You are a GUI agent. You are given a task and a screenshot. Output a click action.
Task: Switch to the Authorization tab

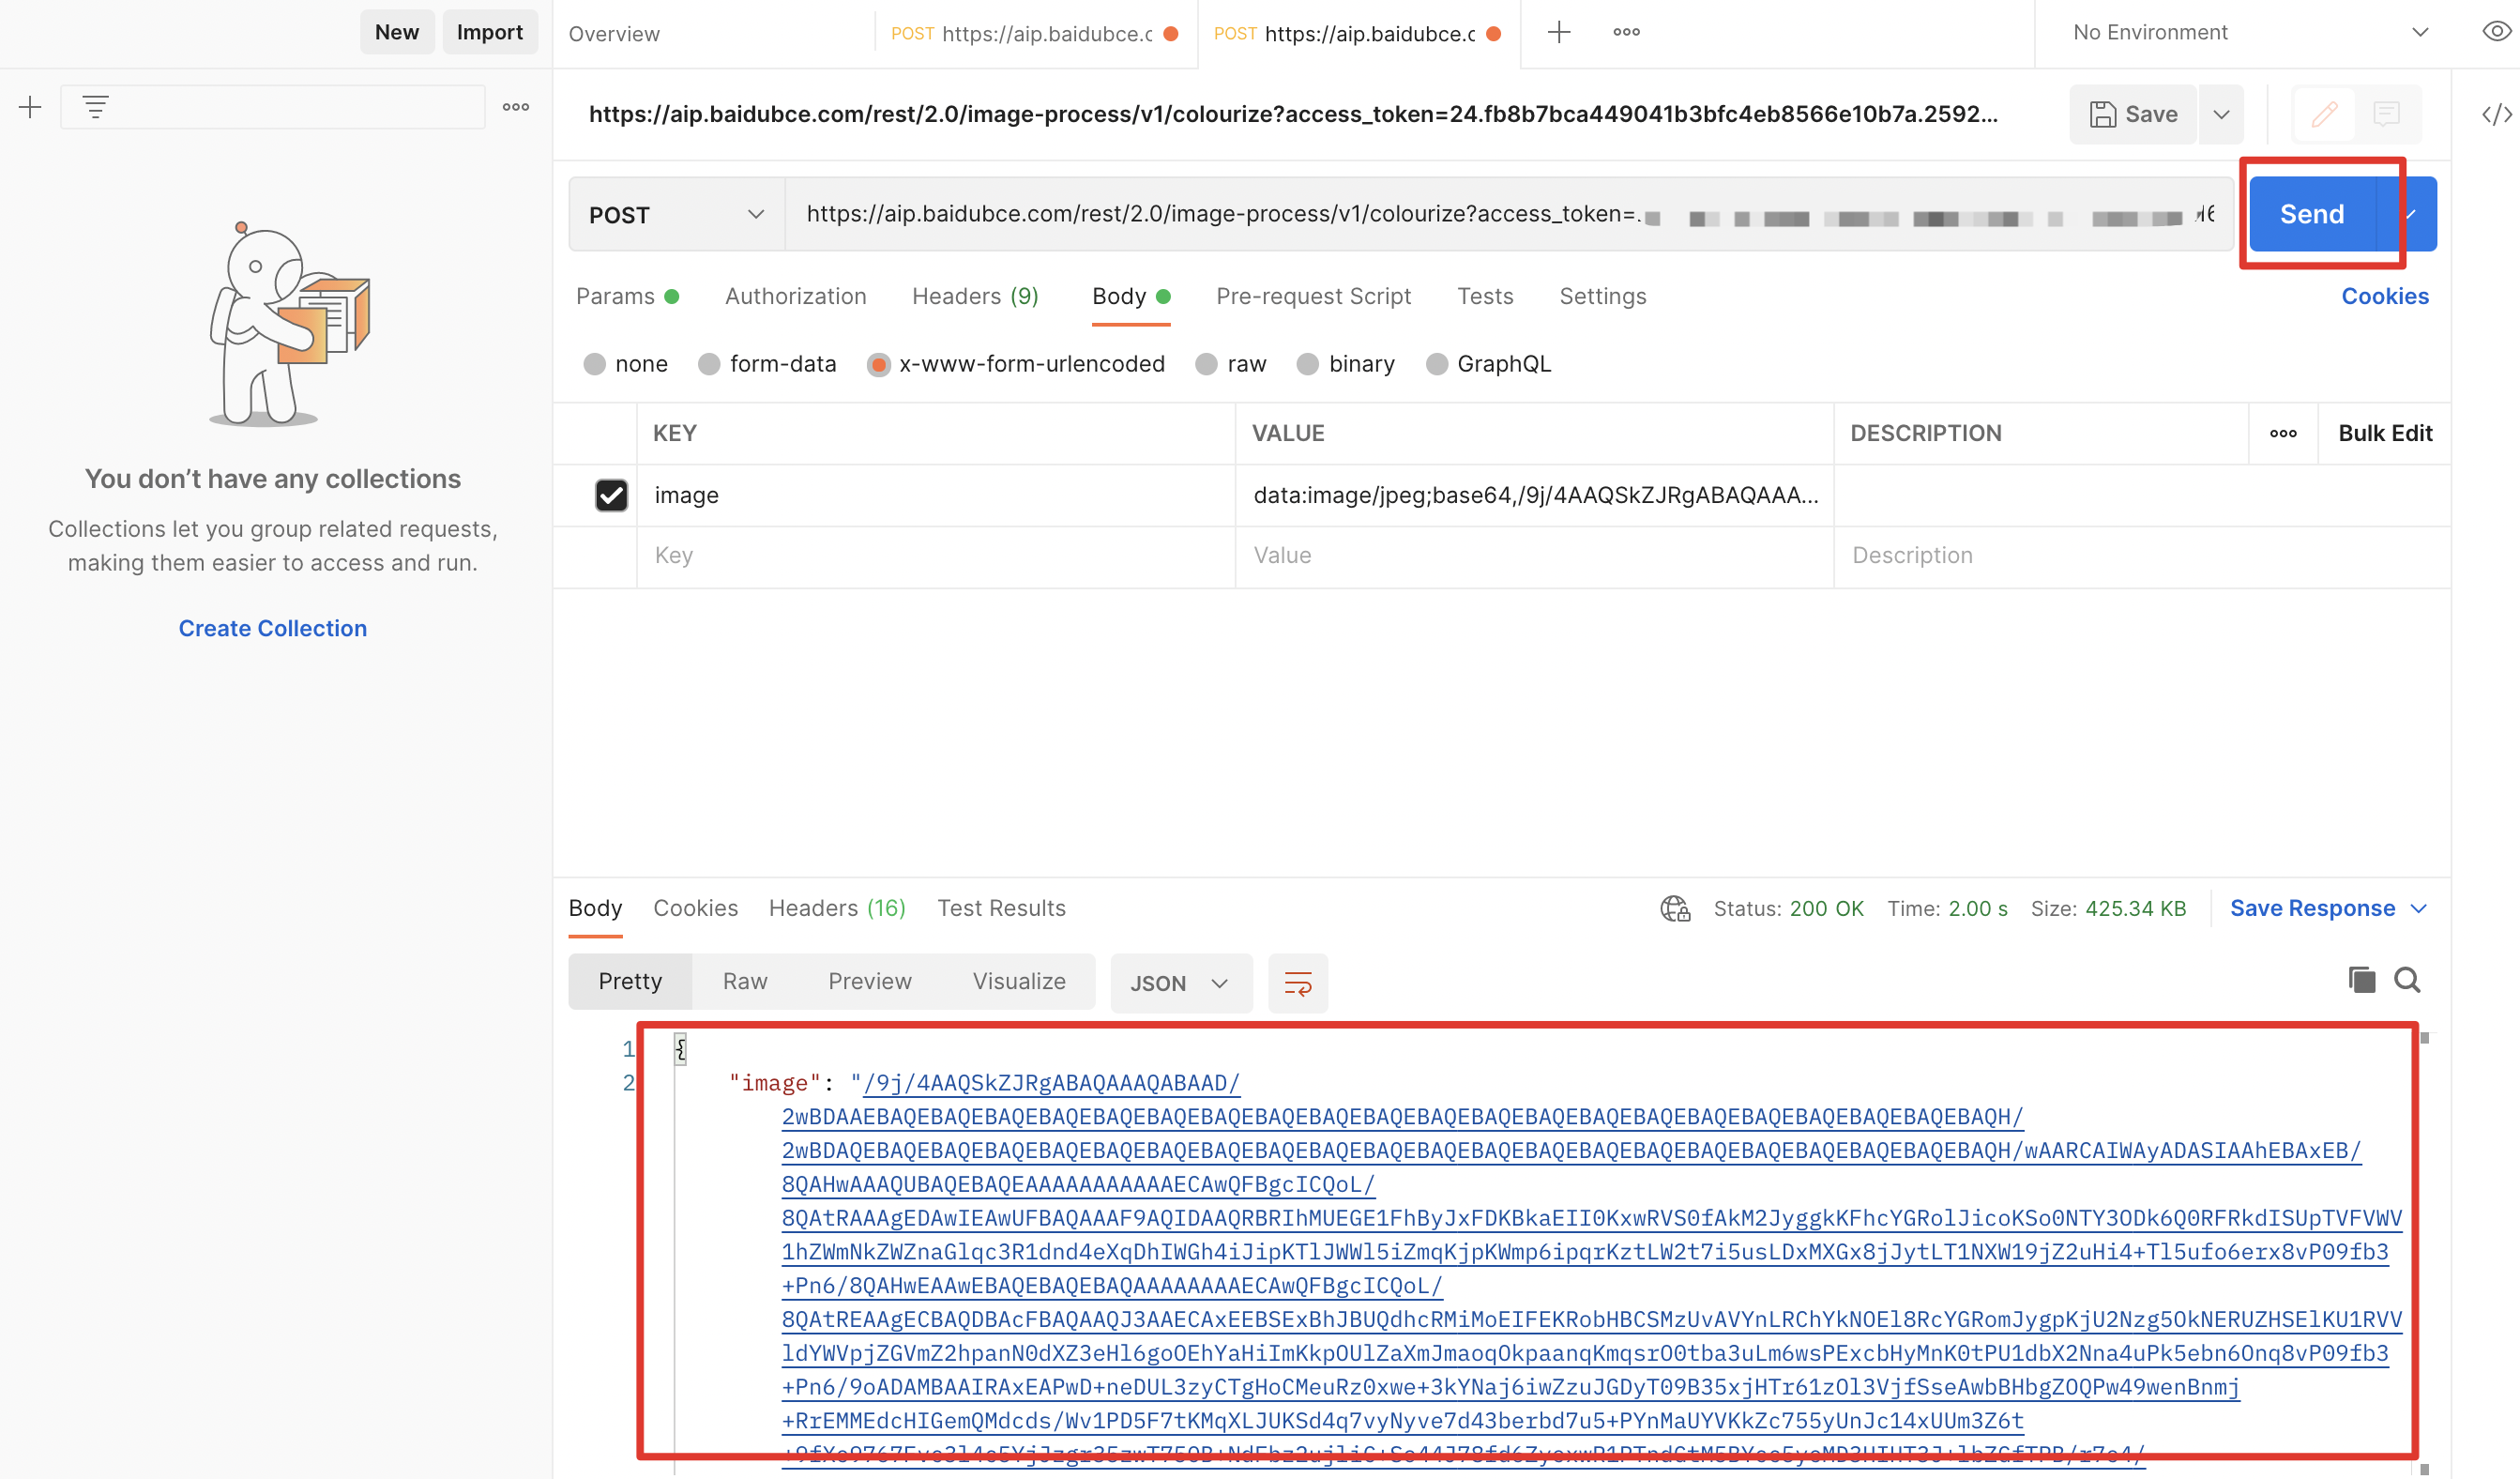(795, 296)
